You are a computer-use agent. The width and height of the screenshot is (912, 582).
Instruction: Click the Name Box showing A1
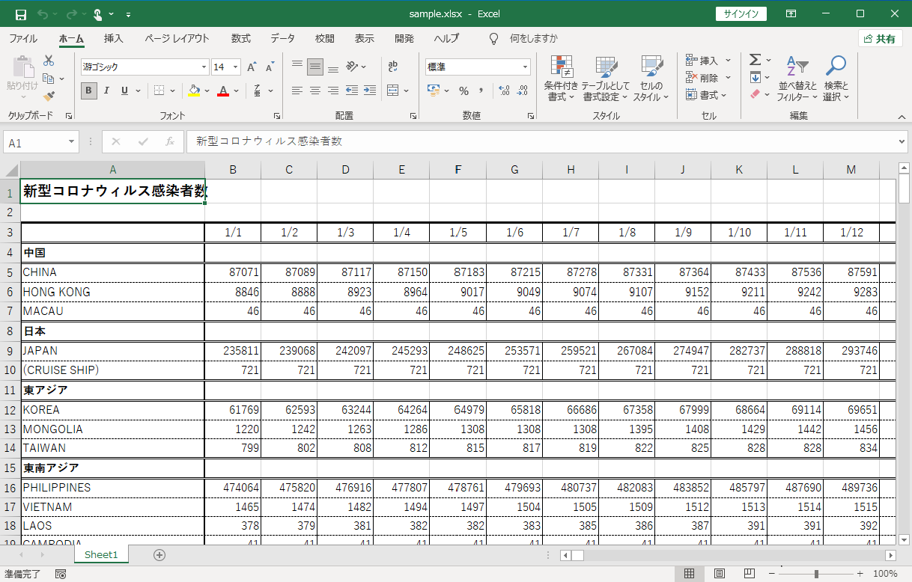[41, 142]
